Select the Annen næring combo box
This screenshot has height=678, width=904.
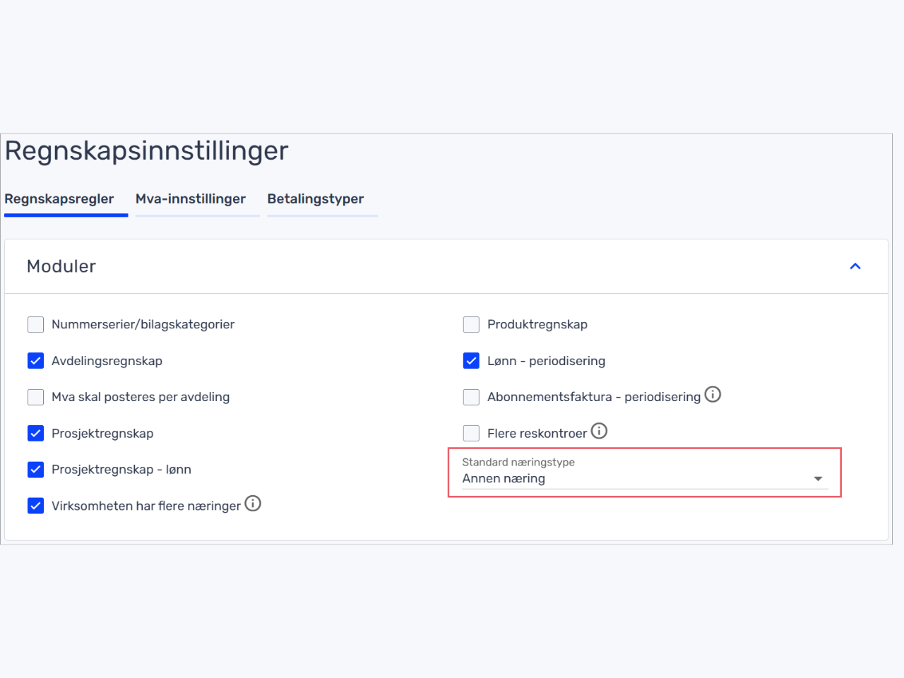point(644,472)
